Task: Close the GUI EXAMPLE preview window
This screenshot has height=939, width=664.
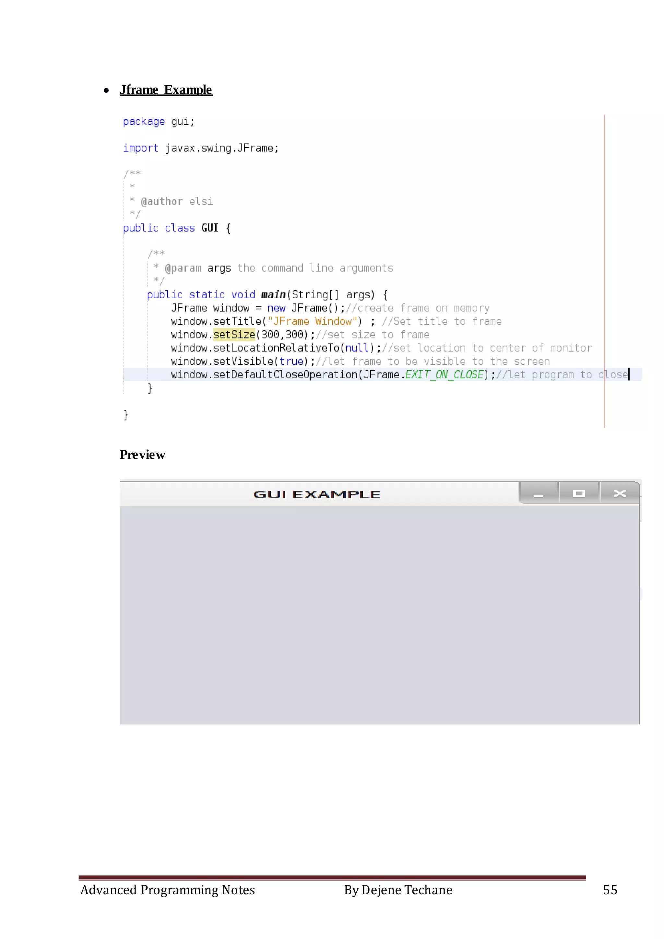Action: click(620, 493)
